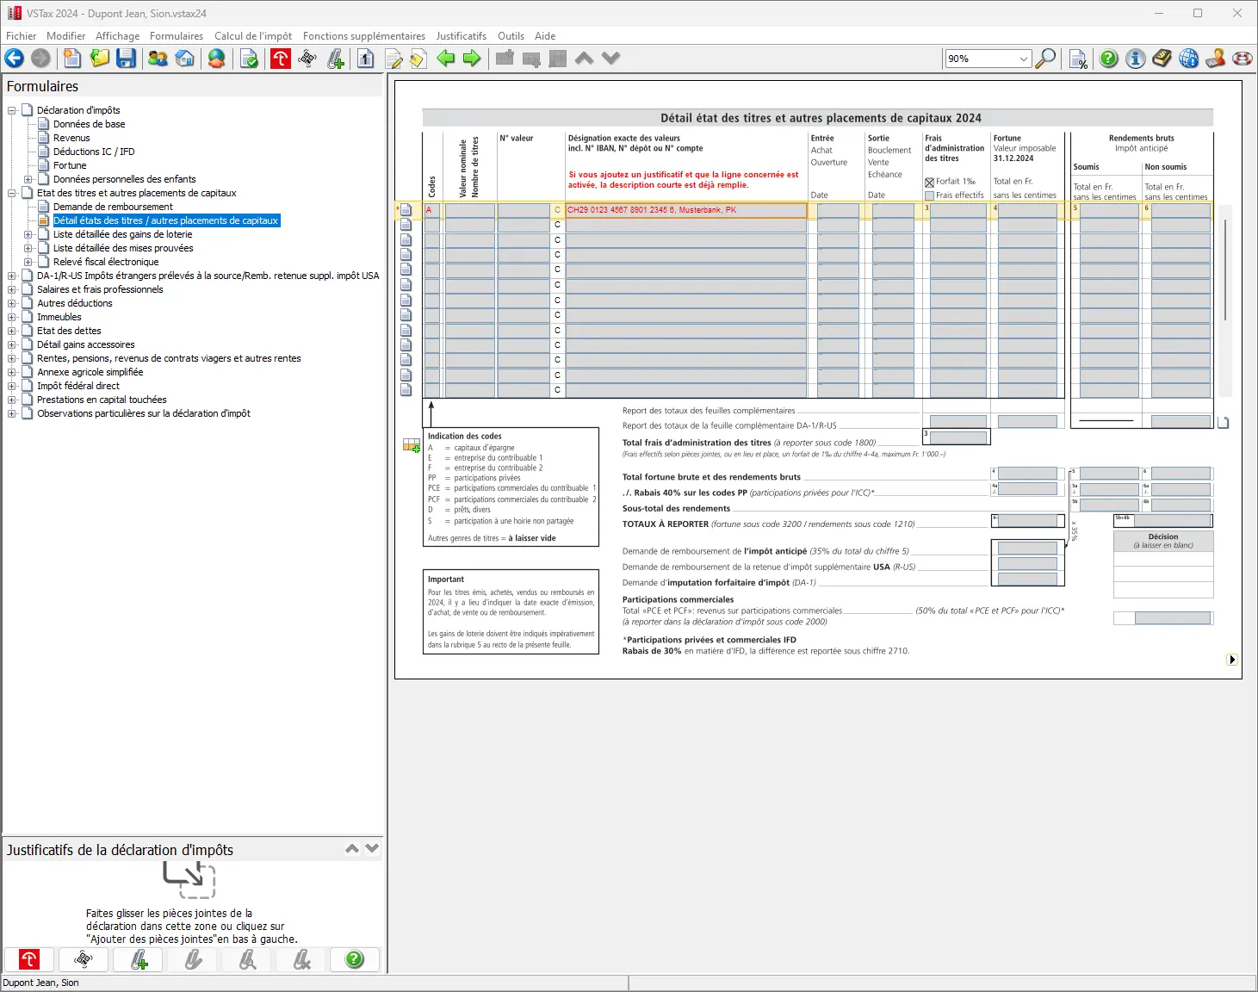This screenshot has width=1258, height=992.
Task: Click add attachment paperclip button in bottom panel
Action: click(139, 959)
